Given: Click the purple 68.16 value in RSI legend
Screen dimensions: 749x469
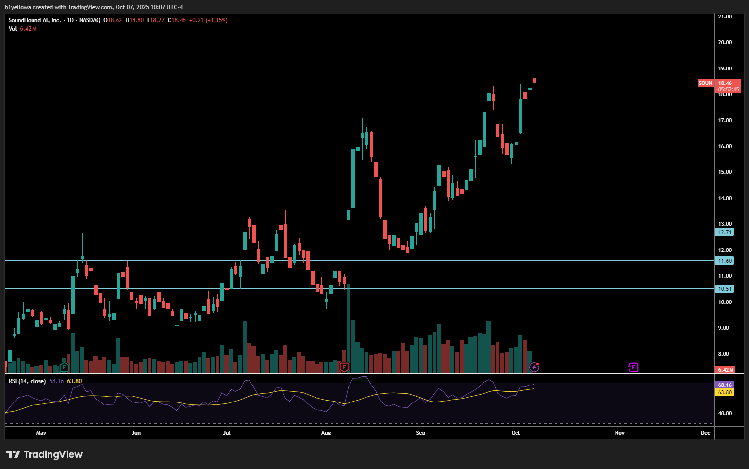Looking at the screenshot, I should [x=56, y=381].
